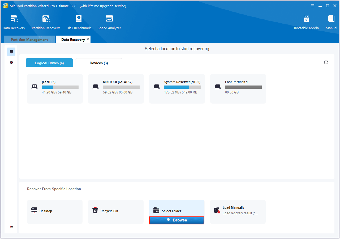
Task: Expand the sidebar with double chevron
Action: [11, 227]
